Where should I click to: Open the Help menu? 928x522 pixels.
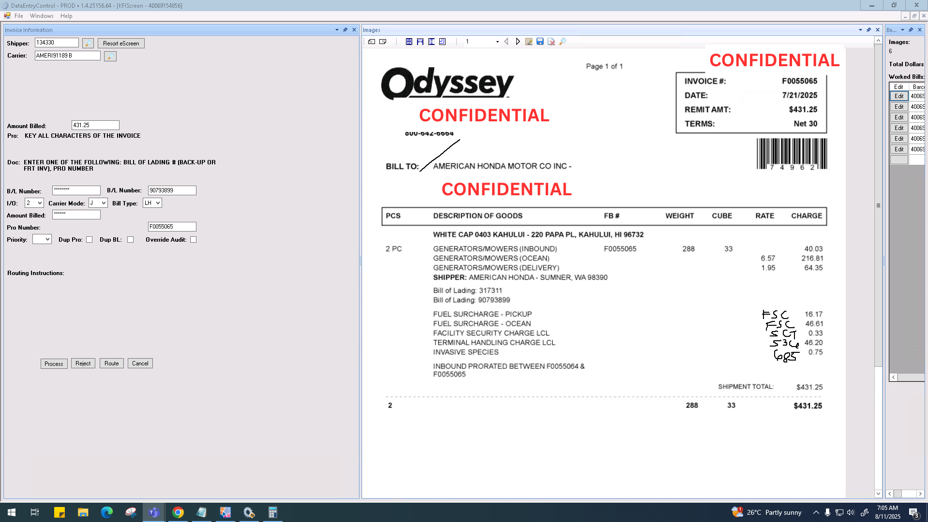pos(66,16)
